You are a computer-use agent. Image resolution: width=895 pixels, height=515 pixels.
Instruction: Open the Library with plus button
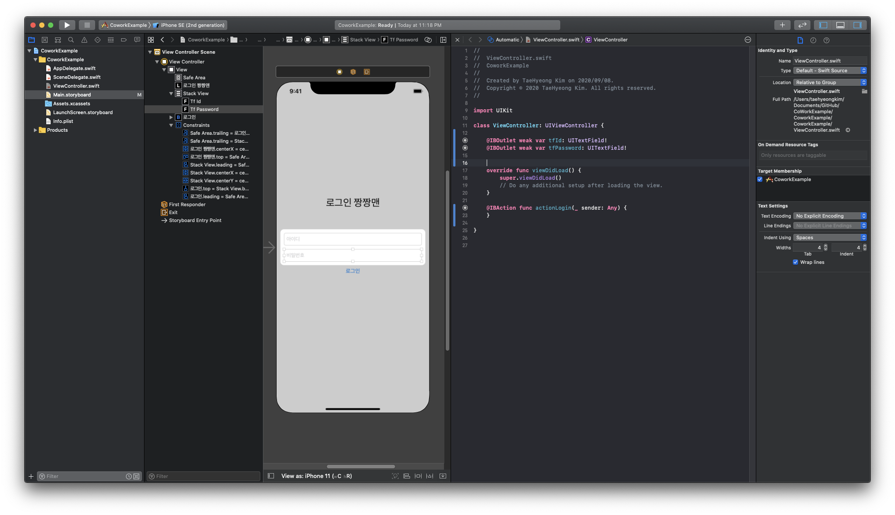(782, 25)
